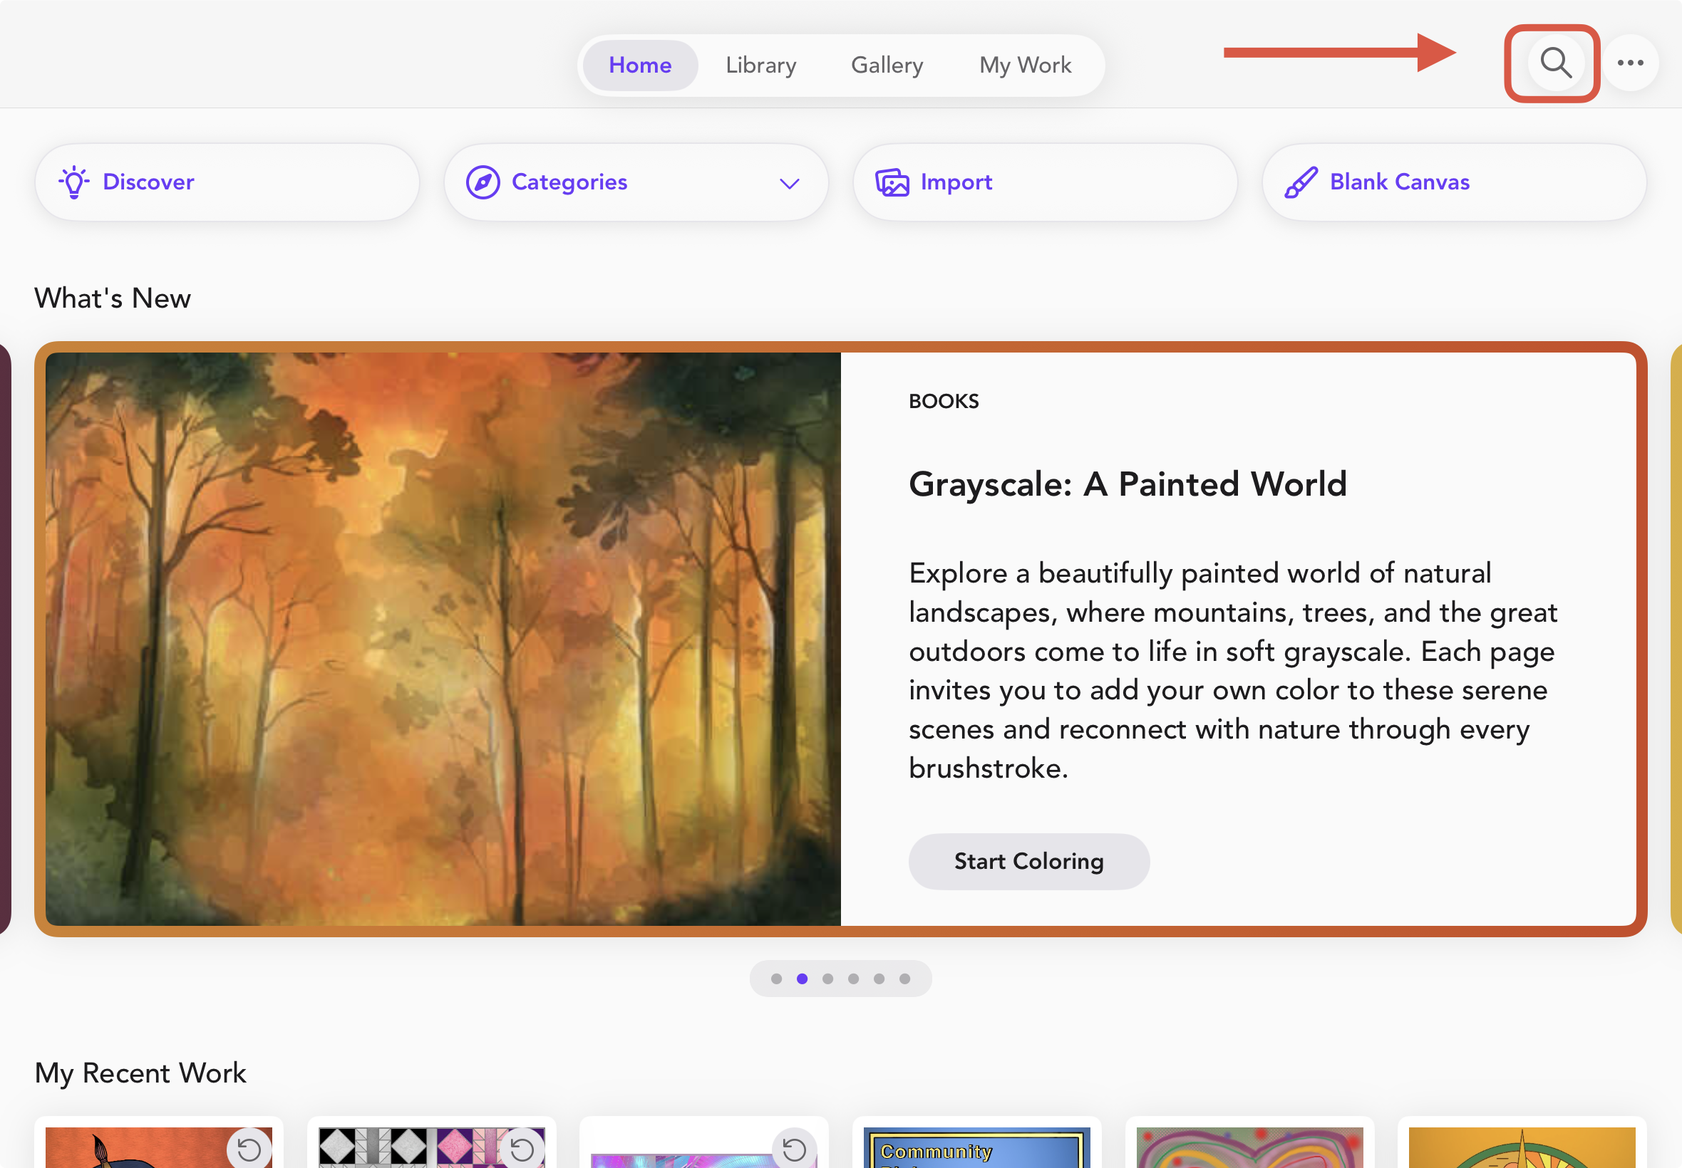Select the active second carousel dot
Image resolution: width=1682 pixels, height=1168 pixels.
(802, 979)
